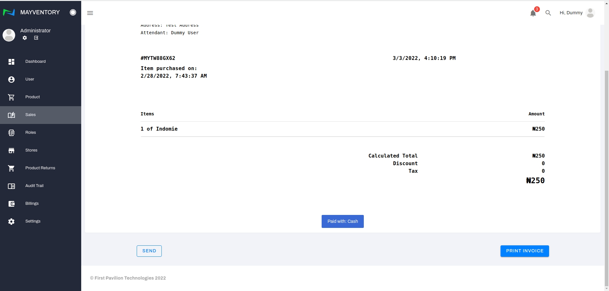This screenshot has height=291, width=609.
Task: Click the Dashboard grid icon
Action: tap(11, 61)
